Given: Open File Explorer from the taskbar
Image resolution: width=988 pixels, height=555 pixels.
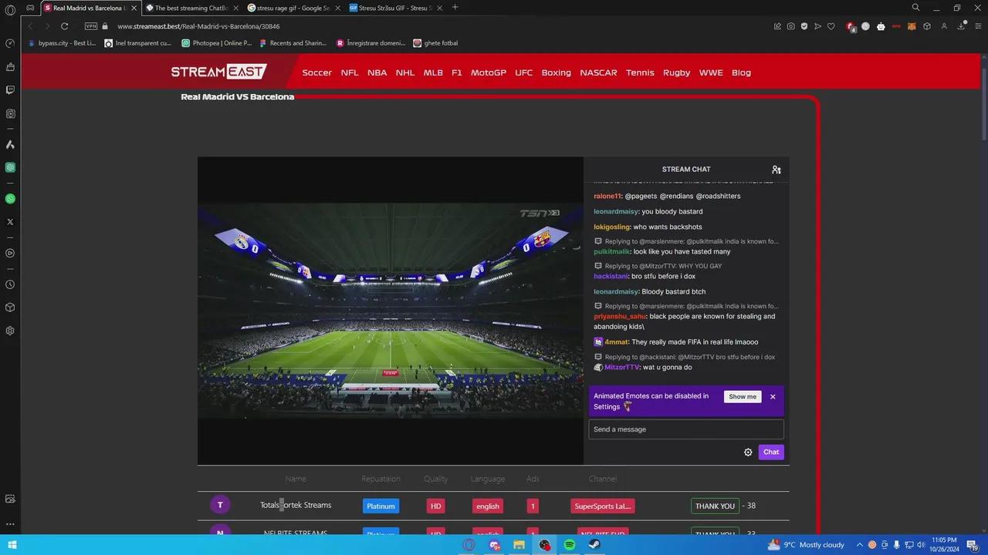Looking at the screenshot, I should click(x=519, y=545).
